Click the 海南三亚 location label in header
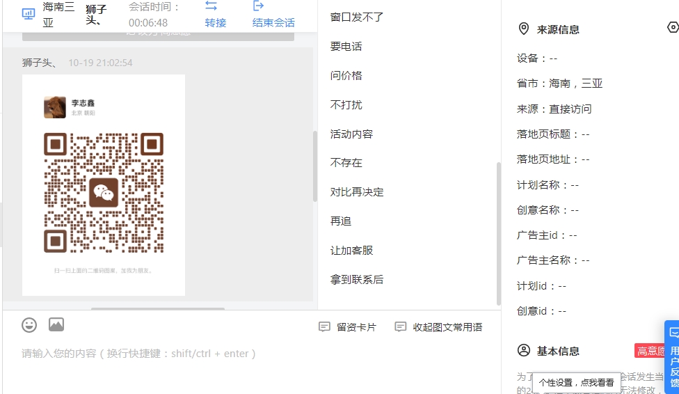679x394 pixels. click(58, 15)
